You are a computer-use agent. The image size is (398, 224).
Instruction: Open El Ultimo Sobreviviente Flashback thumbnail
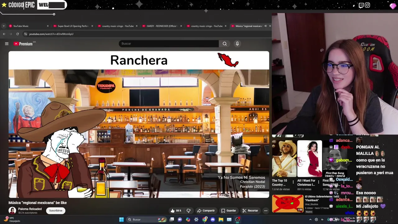[x=288, y=204]
